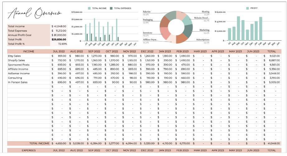287x156 pixels.
Task: Select the TOTAL income column header
Action: pyautogui.click(x=272, y=51)
